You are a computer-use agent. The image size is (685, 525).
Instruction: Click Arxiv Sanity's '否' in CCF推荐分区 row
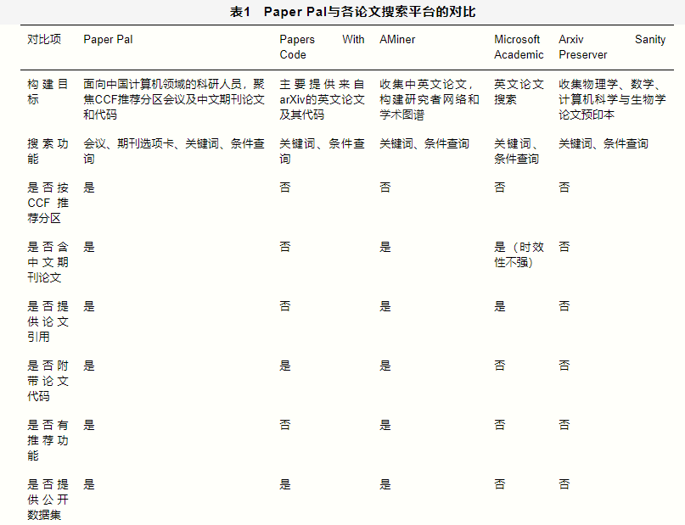564,187
